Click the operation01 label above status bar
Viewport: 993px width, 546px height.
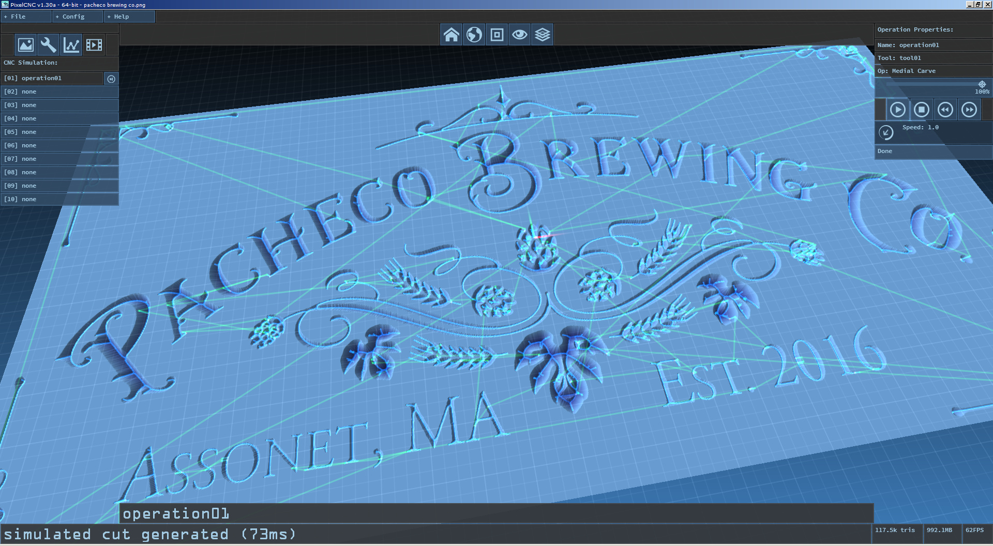[x=176, y=513]
